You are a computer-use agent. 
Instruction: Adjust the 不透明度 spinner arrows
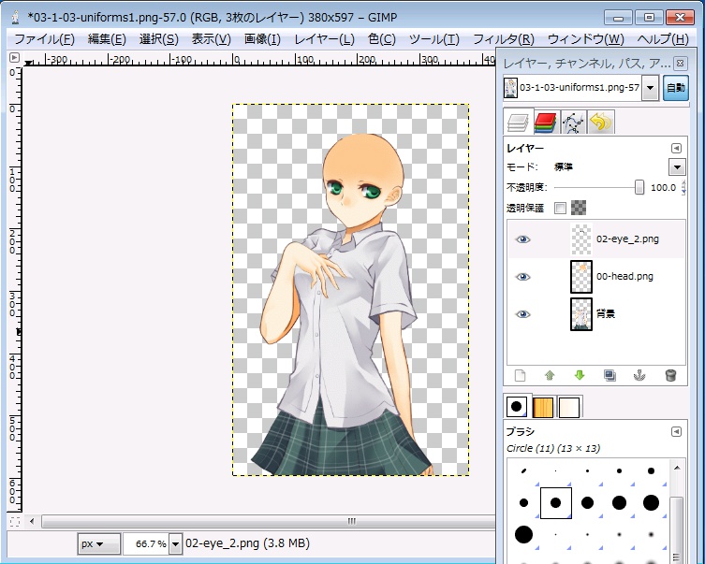click(x=683, y=187)
